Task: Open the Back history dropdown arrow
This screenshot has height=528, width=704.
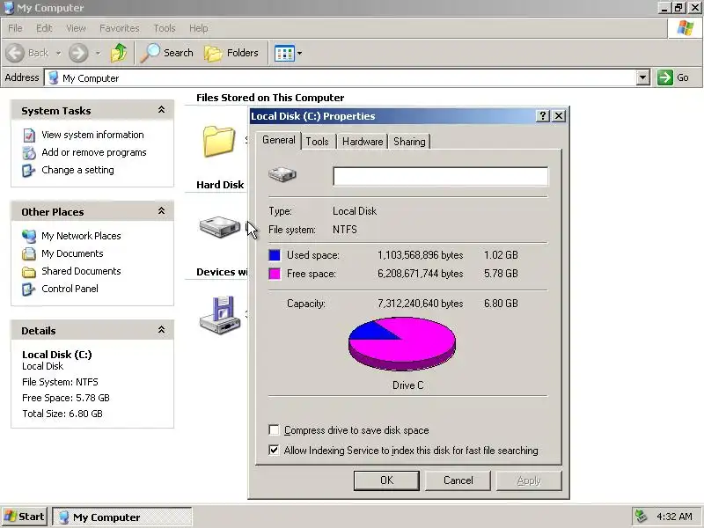Action: (x=58, y=54)
